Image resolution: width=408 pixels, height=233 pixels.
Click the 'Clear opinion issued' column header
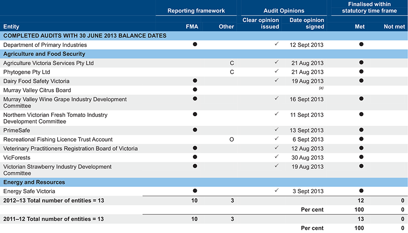point(261,24)
